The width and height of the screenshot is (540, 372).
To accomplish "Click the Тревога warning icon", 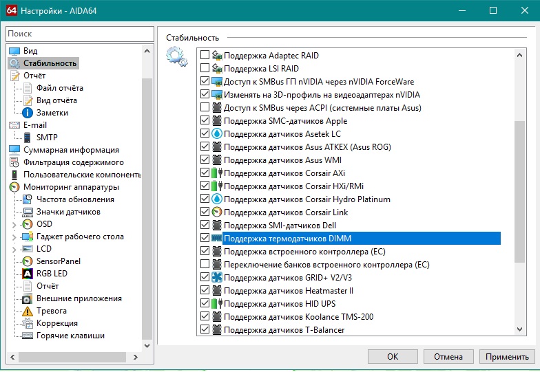I will click(28, 311).
